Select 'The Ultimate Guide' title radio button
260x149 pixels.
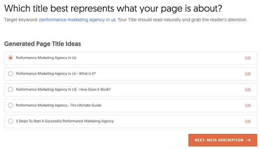tap(10, 105)
